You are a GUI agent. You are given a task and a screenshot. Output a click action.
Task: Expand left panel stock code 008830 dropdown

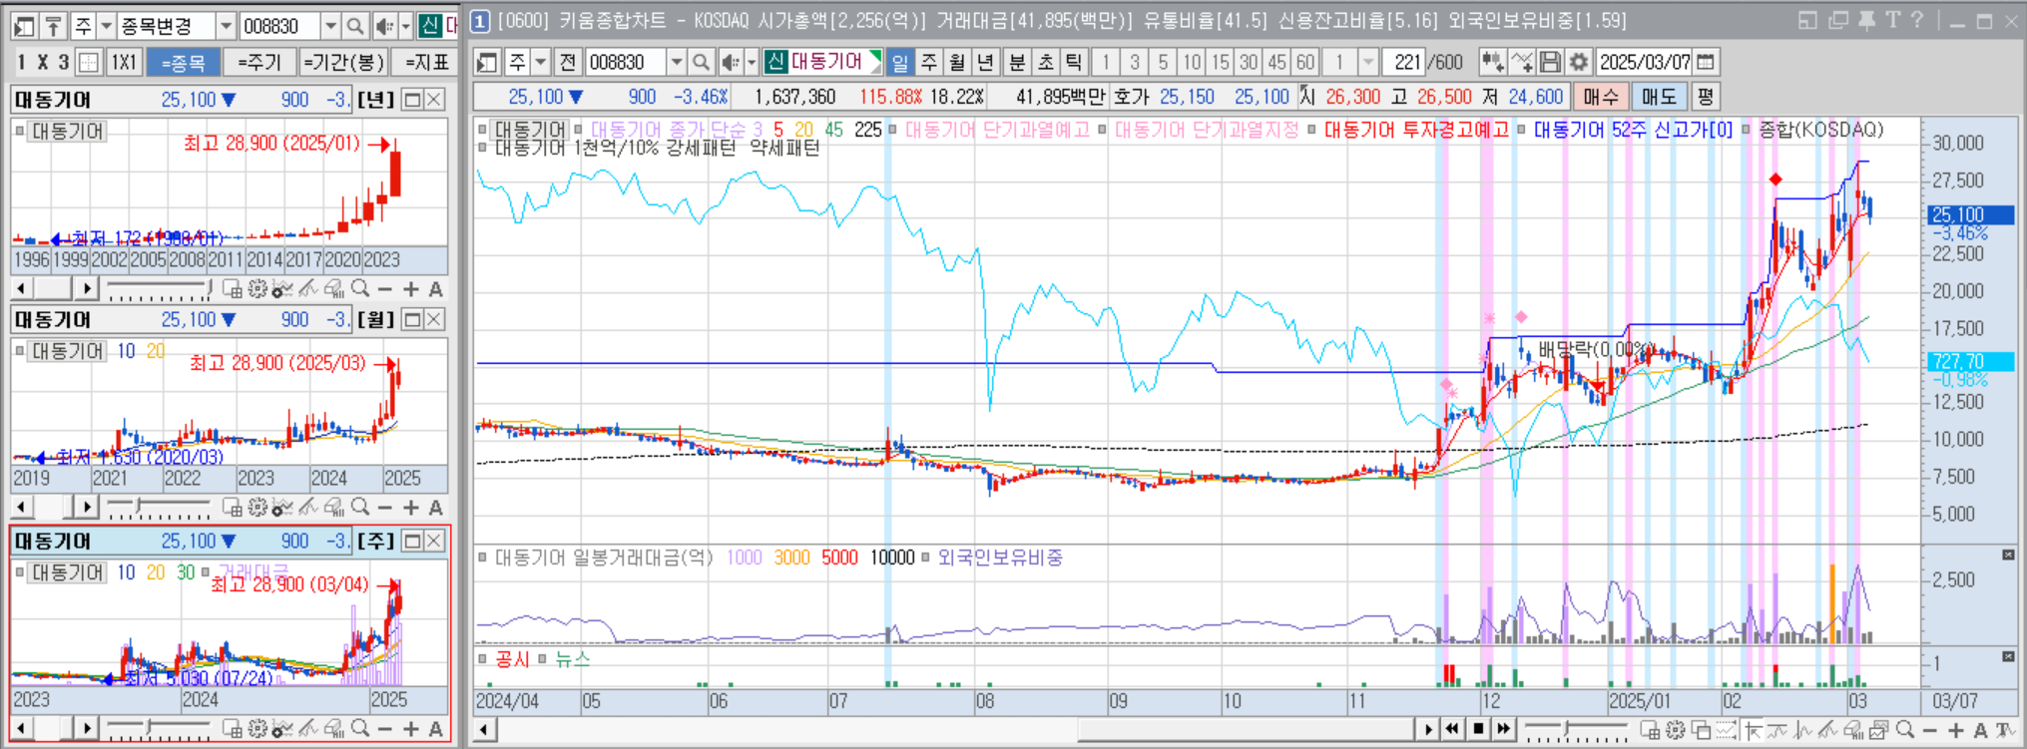[330, 26]
